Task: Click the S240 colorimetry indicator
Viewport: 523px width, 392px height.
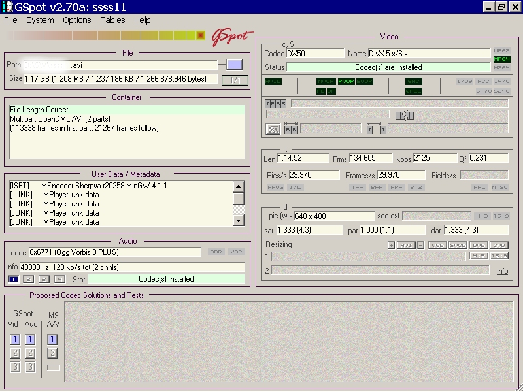Action: (501, 91)
